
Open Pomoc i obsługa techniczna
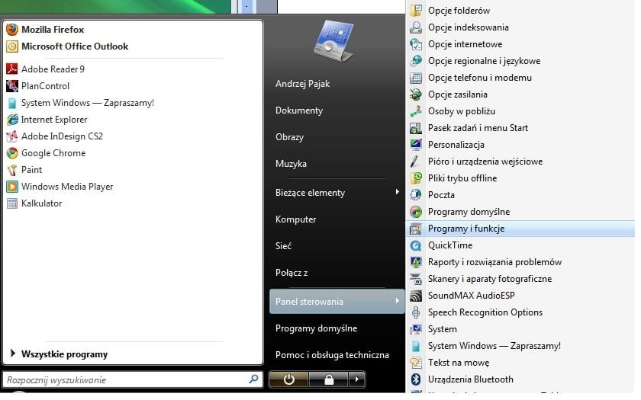coord(332,355)
